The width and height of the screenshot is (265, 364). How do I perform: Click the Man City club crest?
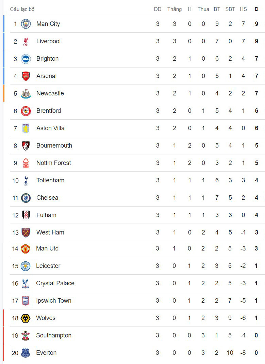point(26,24)
